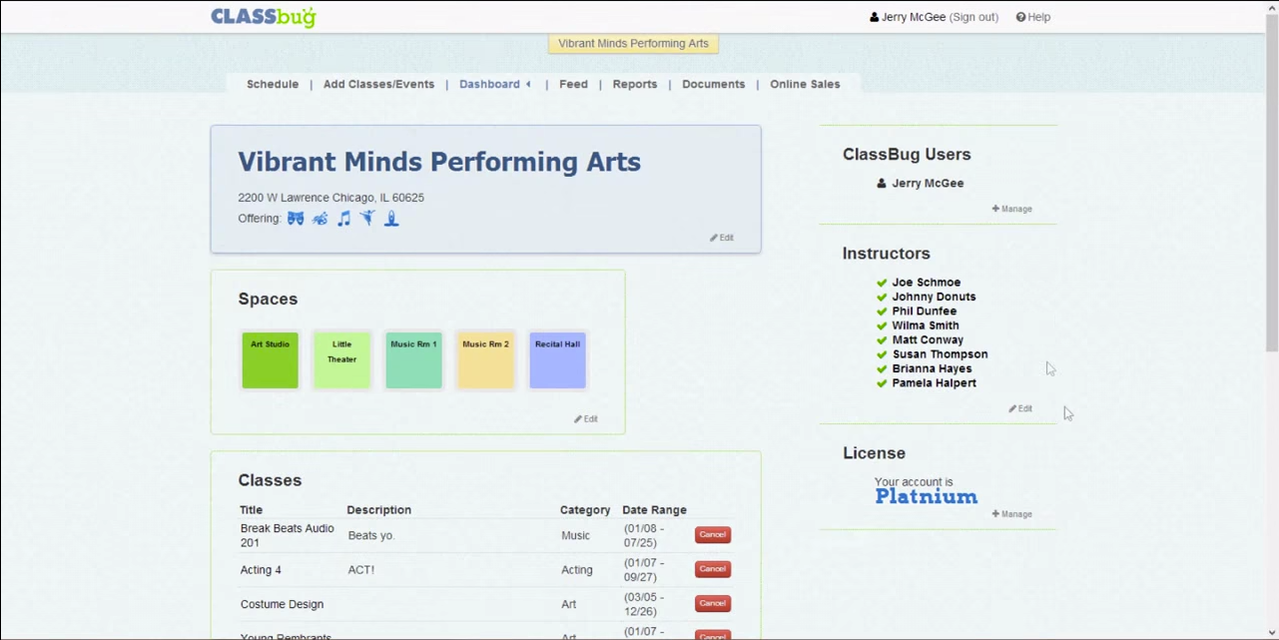Select the Art Studio space swatch
The height and width of the screenshot is (640, 1279).
(270, 360)
